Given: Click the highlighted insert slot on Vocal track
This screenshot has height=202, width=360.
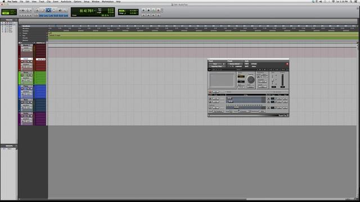Looking at the screenshot, I should (x=41, y=59).
